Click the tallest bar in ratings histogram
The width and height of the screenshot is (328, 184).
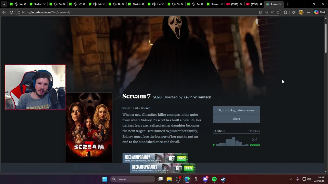click(x=234, y=141)
